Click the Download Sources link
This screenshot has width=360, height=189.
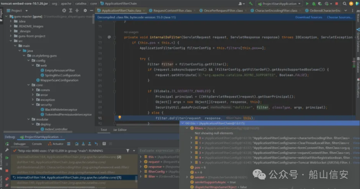[309, 17]
